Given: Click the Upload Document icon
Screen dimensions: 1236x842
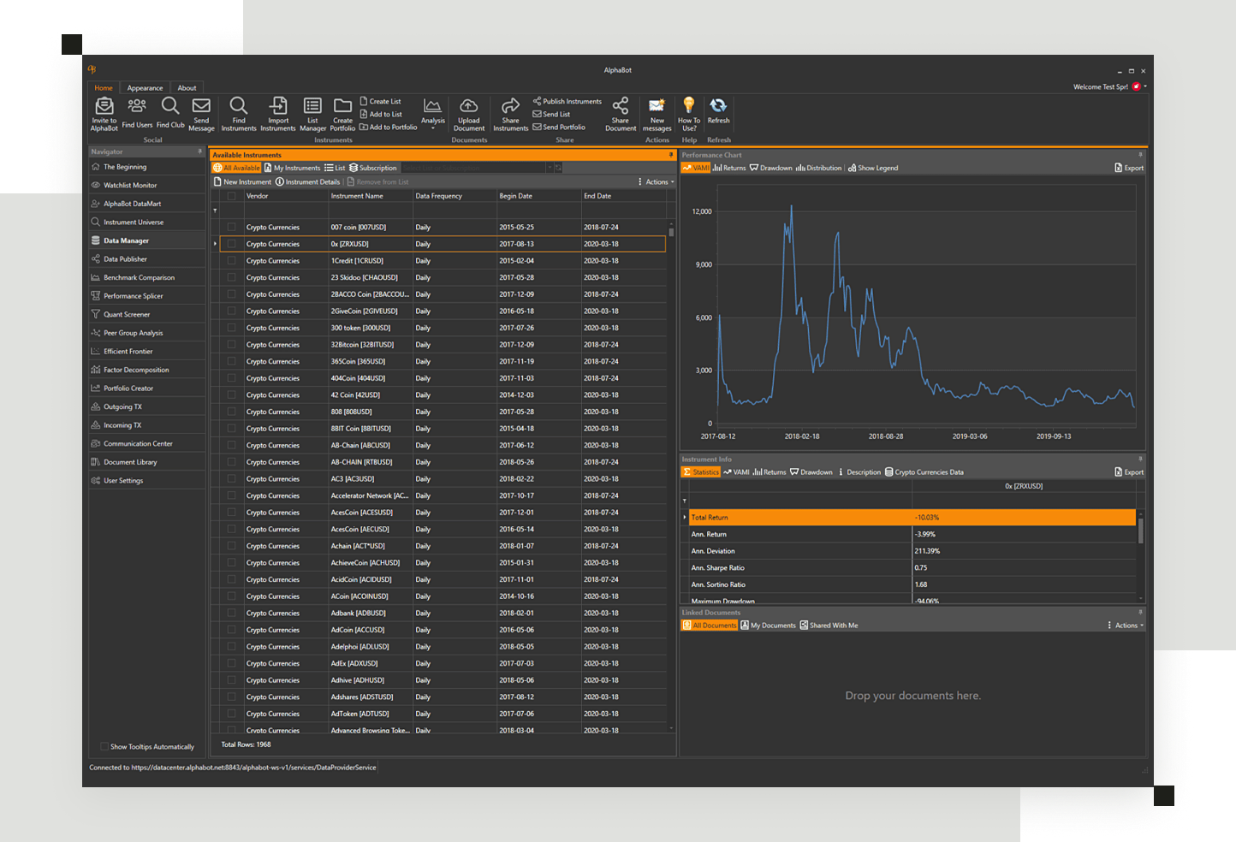Looking at the screenshot, I should point(469,106).
